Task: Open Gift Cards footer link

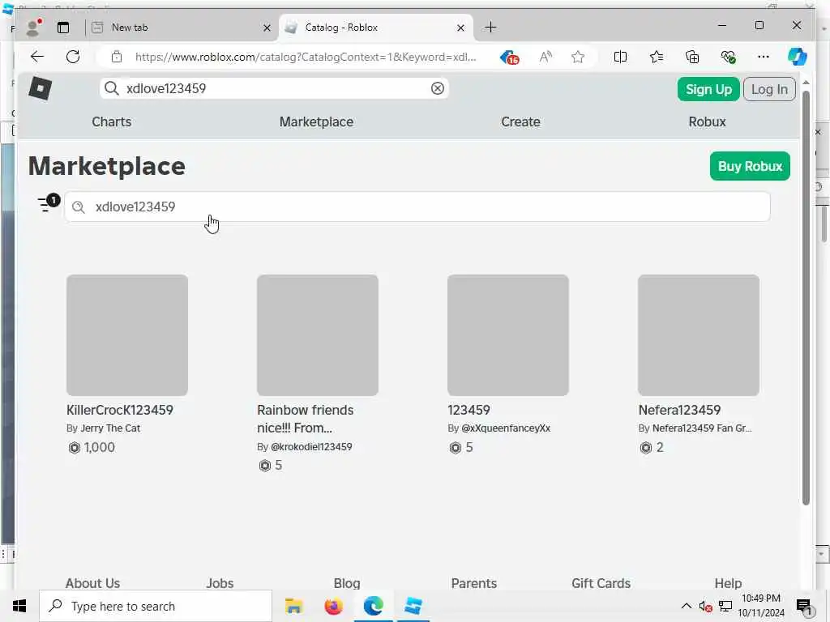Action: (601, 583)
